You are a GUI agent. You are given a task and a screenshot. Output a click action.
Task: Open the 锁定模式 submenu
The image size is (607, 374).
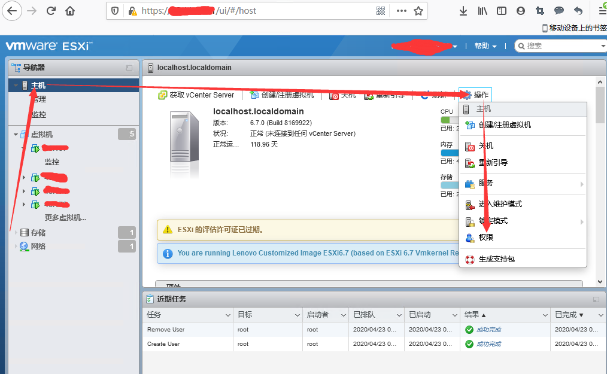point(523,221)
